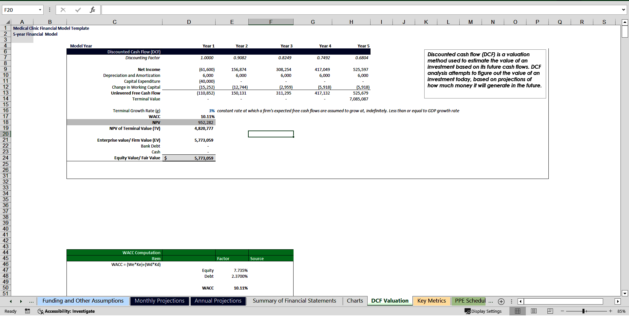The height and width of the screenshot is (316, 629).
Task: Select row 18 header
Action: (x=6, y=122)
